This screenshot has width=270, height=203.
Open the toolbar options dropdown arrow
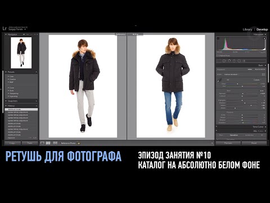click(212, 143)
